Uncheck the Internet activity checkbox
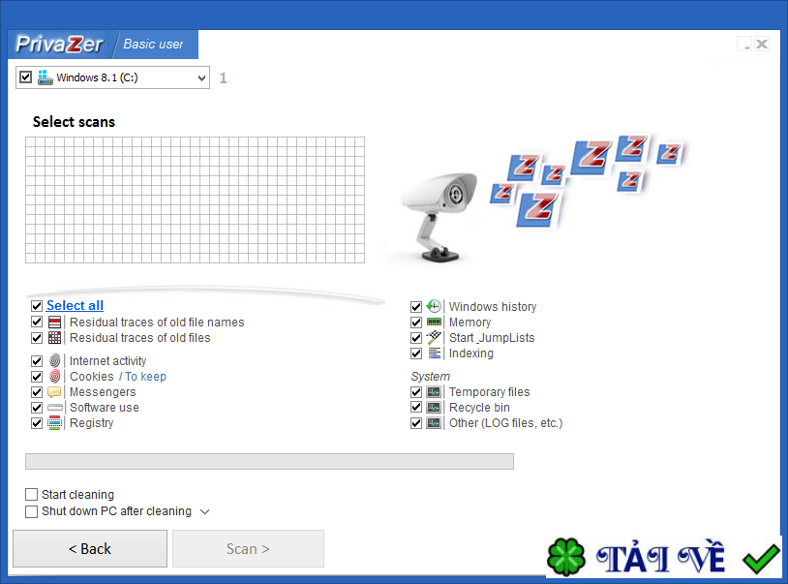This screenshot has width=788, height=584. (37, 361)
